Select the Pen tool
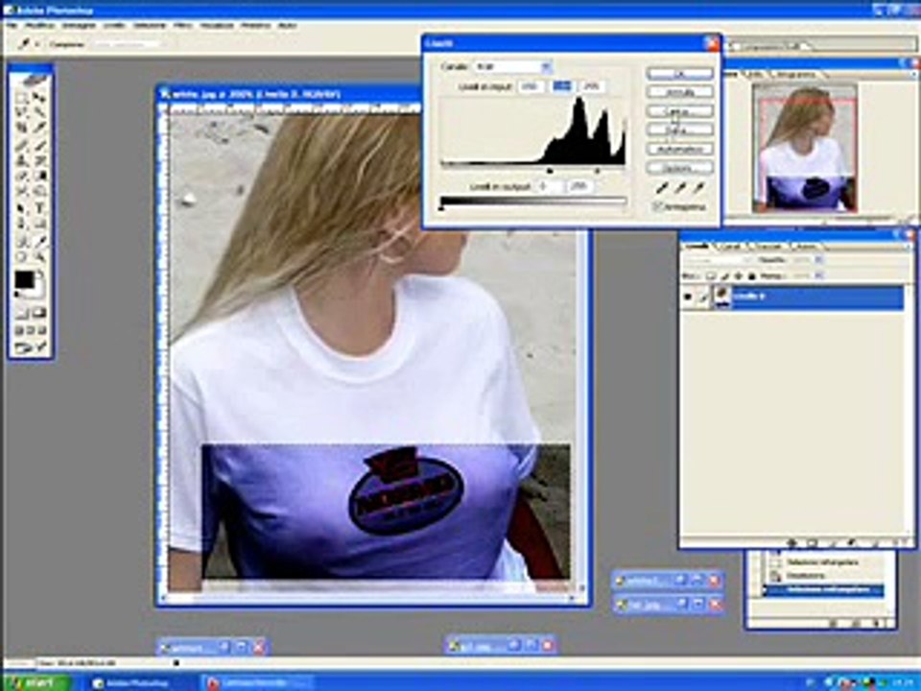Image resolution: width=921 pixels, height=691 pixels. [x=22, y=222]
